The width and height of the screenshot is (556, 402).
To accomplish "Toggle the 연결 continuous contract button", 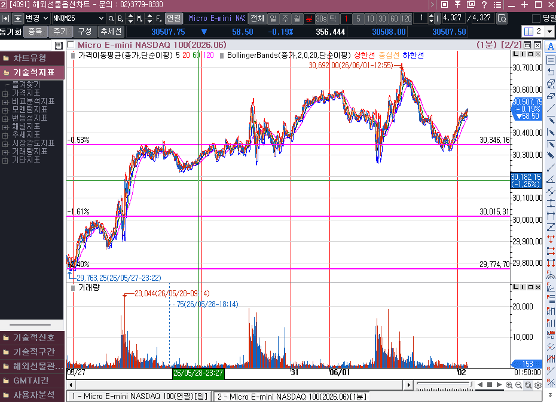I will [x=174, y=19].
